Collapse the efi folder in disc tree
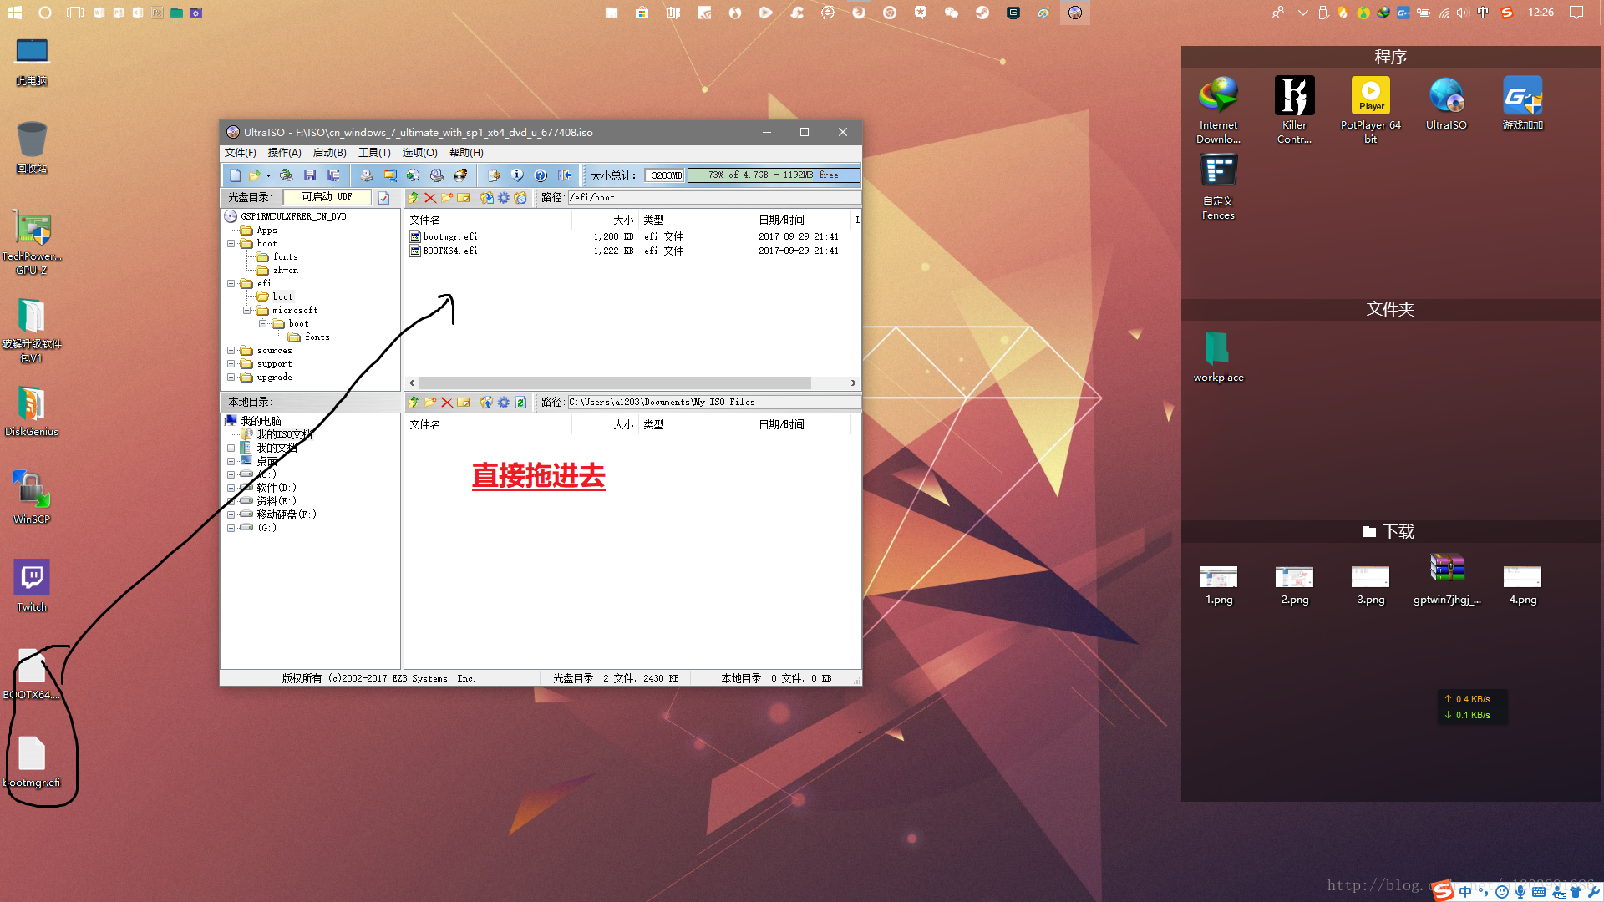This screenshot has width=1604, height=902. point(231,284)
